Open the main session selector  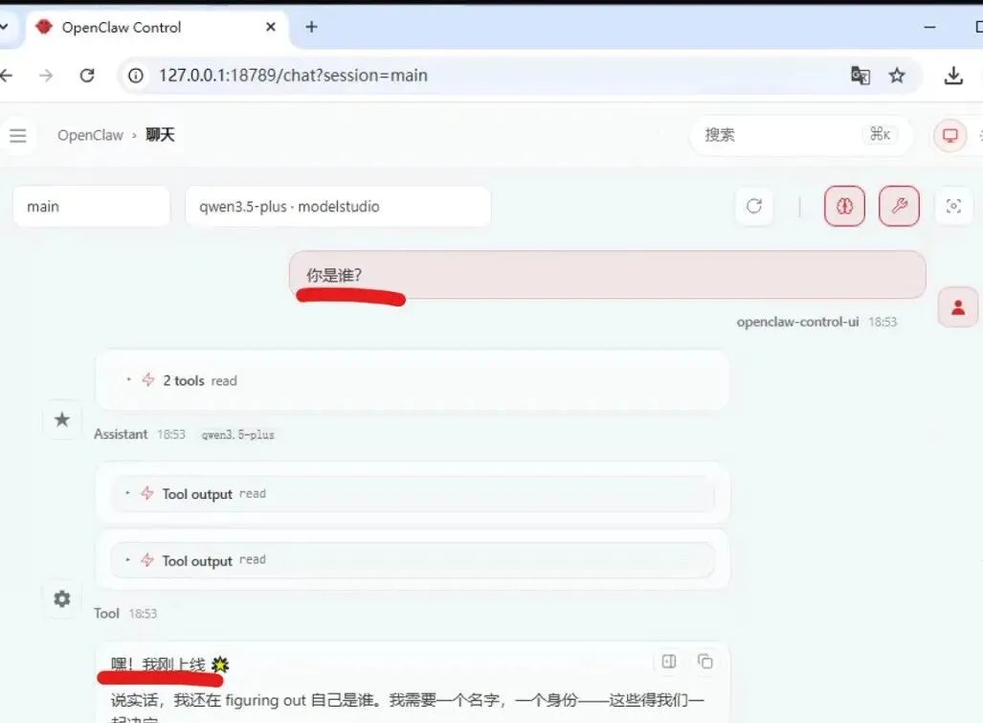coord(92,206)
